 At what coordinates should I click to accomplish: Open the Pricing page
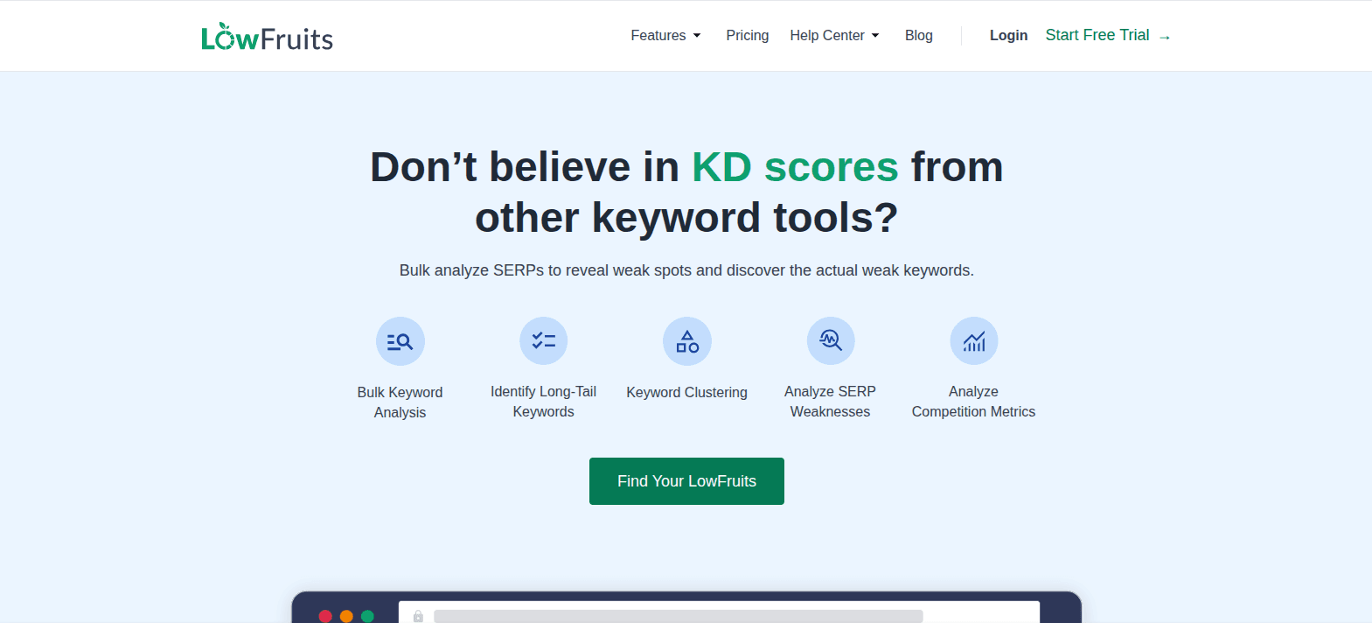coord(748,36)
